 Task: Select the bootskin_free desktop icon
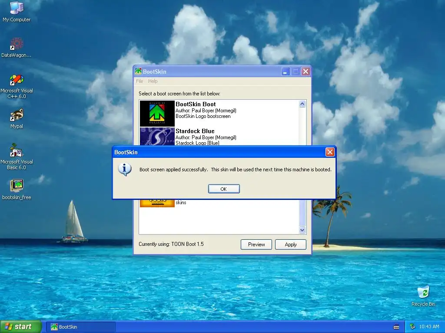pos(17,189)
